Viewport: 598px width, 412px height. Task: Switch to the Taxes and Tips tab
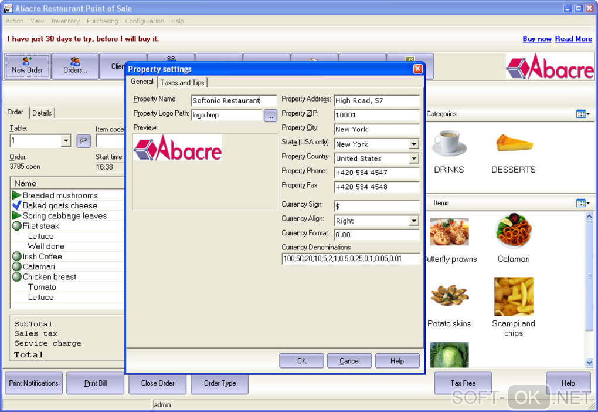pyautogui.click(x=182, y=83)
